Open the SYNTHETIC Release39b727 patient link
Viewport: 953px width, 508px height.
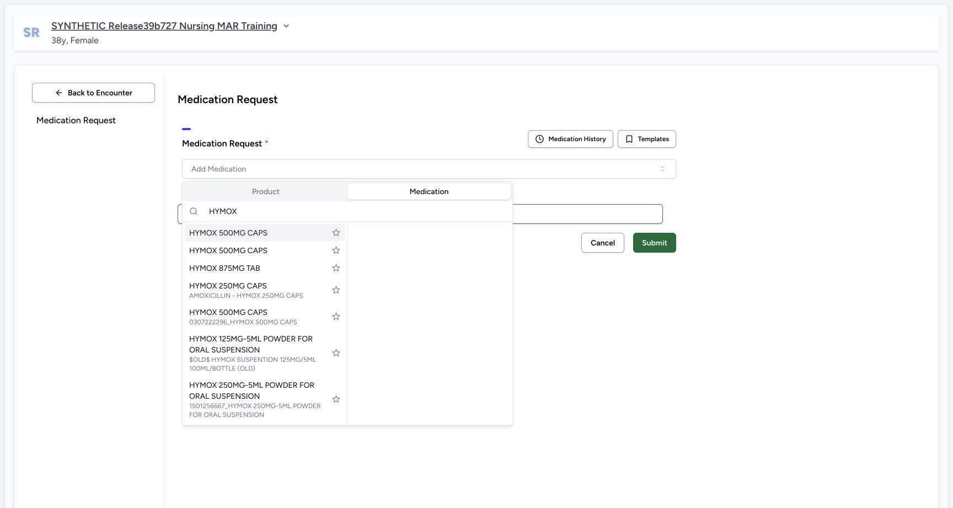pyautogui.click(x=164, y=26)
